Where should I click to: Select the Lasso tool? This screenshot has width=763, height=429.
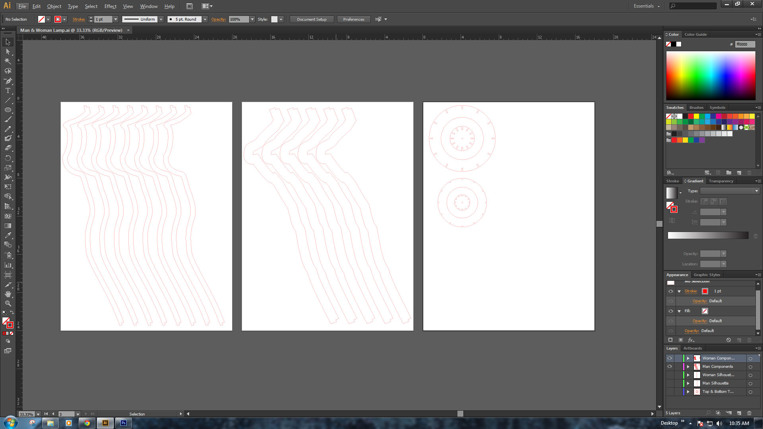[x=8, y=71]
